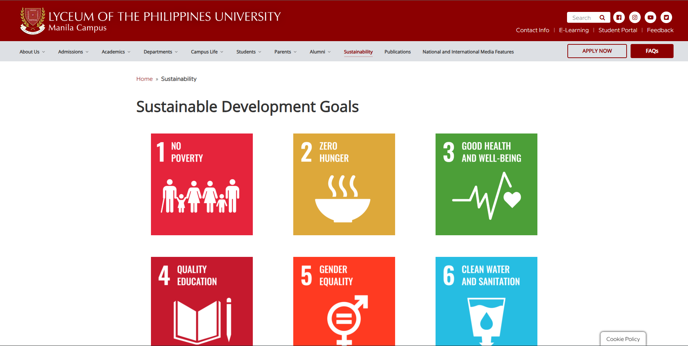Screen dimensions: 688x346
Task: Focus the Search input field
Action: click(582, 18)
